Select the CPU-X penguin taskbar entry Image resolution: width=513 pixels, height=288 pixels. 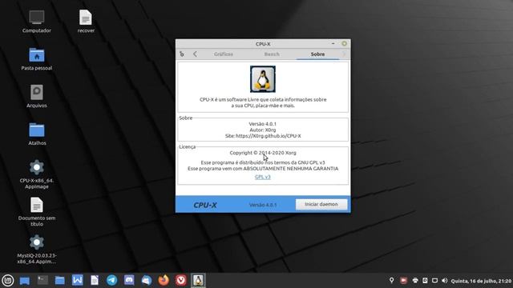[198, 280]
